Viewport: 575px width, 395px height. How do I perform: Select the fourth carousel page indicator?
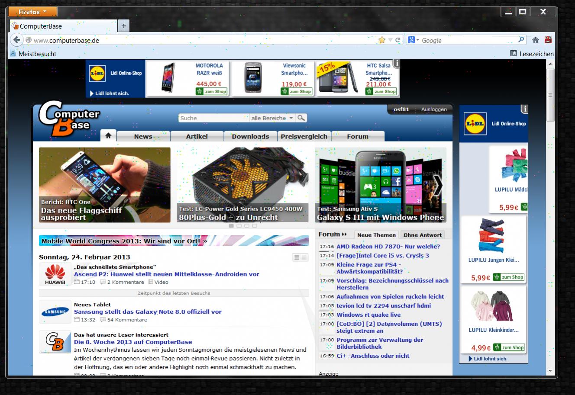pos(255,226)
